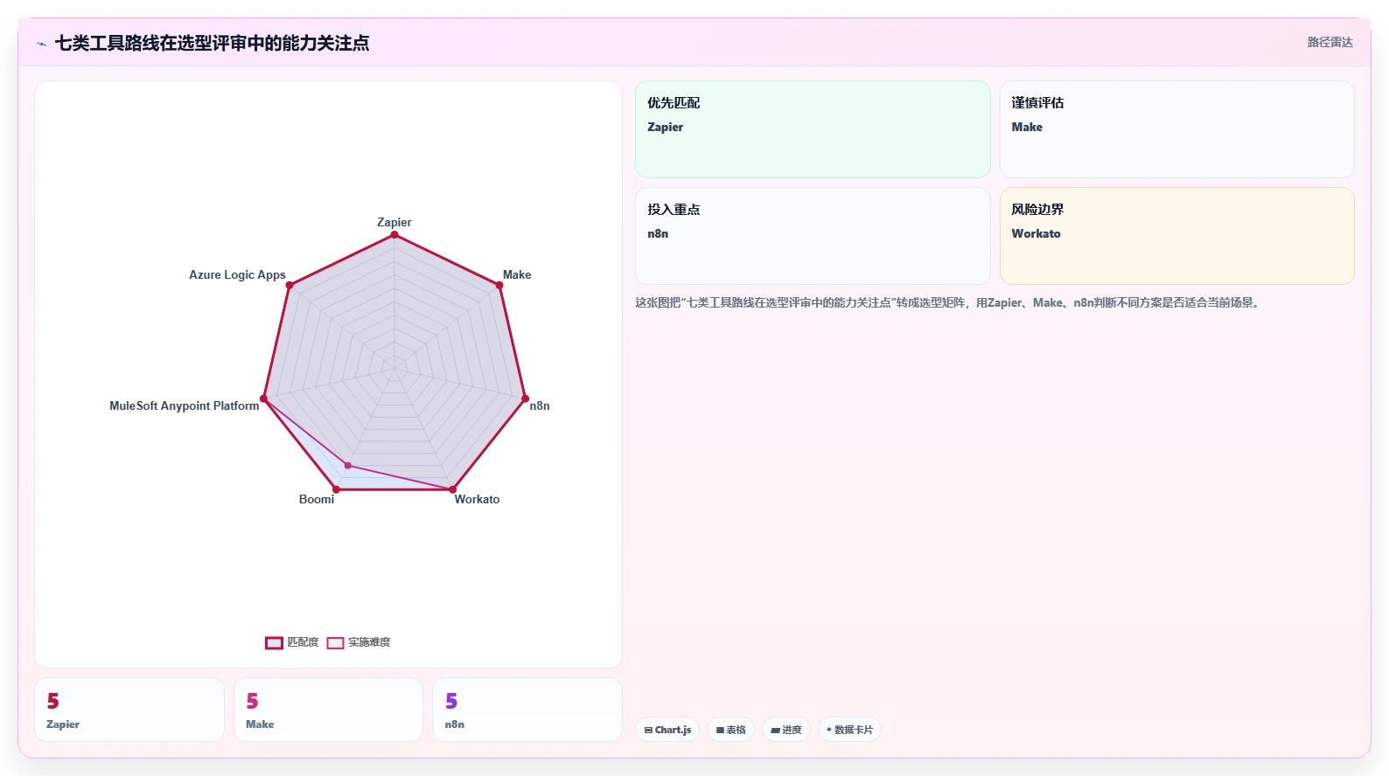Click the description paragraph under the cards
The image size is (1389, 776).
click(948, 302)
